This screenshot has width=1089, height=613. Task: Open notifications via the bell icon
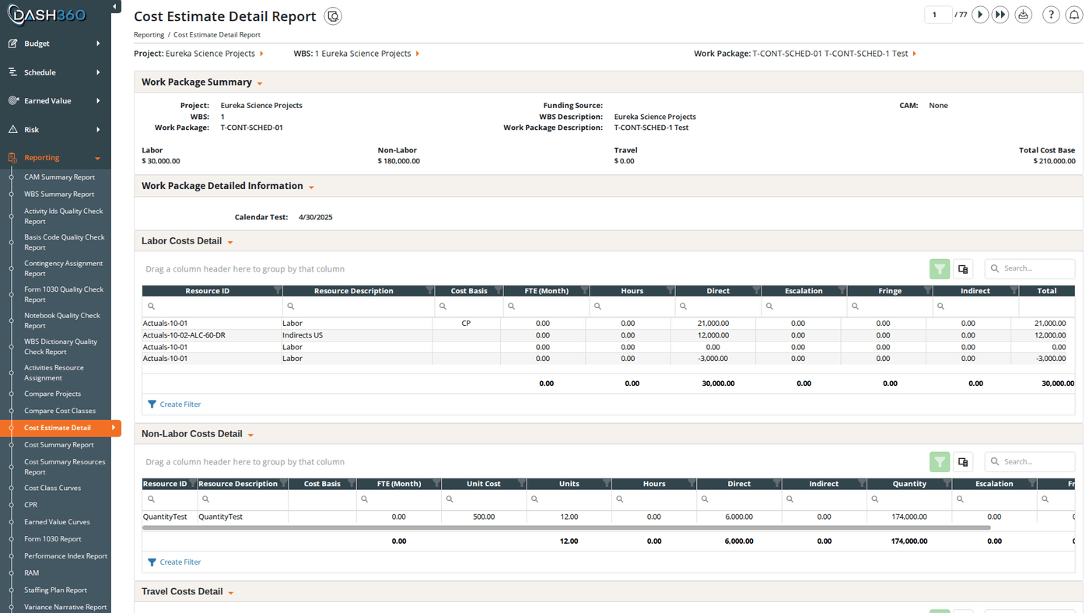(1074, 15)
